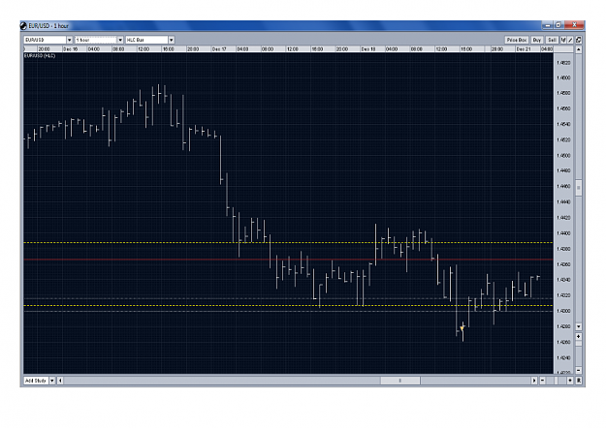Click the upper yellow dashed horizontal line

[x=288, y=243]
